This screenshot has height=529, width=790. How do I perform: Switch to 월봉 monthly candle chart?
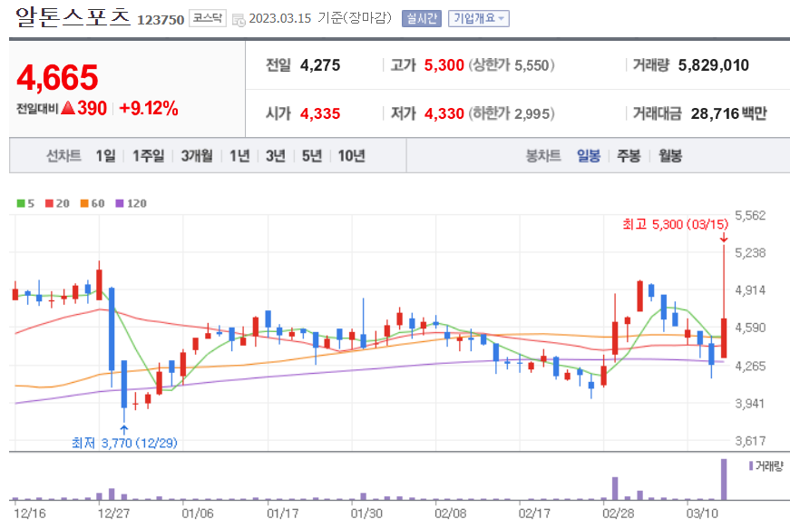click(670, 156)
